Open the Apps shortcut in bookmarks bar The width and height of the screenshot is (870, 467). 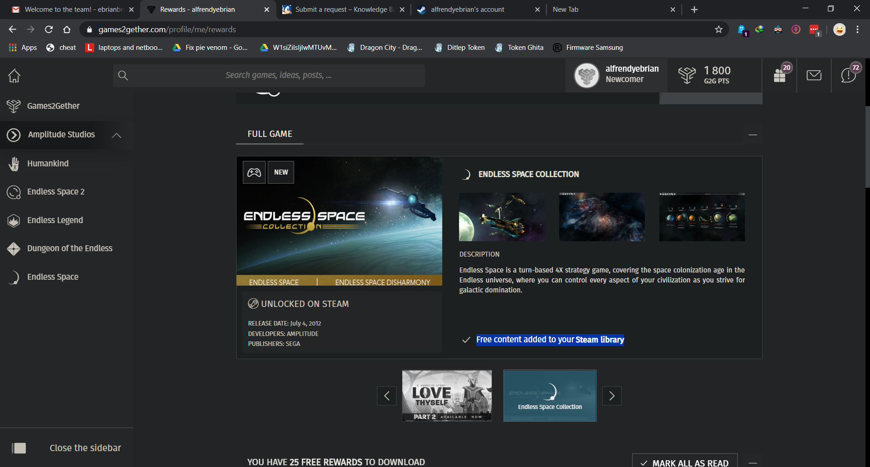coord(23,48)
